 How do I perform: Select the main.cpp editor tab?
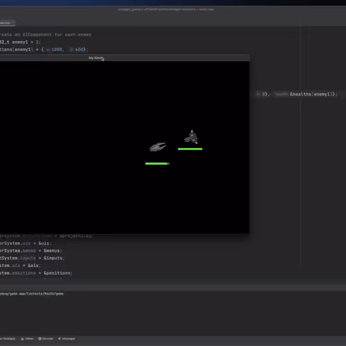pyautogui.click(x=6, y=23)
